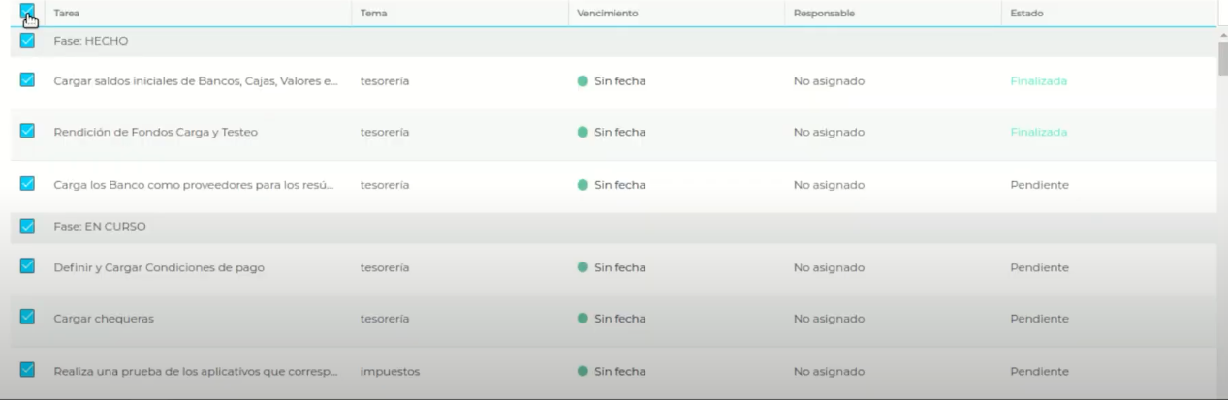Click the green dot beside Cargar saldos iniciales
The width and height of the screenshot is (1228, 400).
click(583, 81)
